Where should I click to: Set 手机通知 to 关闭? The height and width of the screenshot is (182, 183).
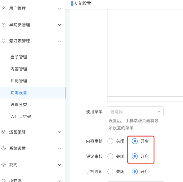(110, 172)
